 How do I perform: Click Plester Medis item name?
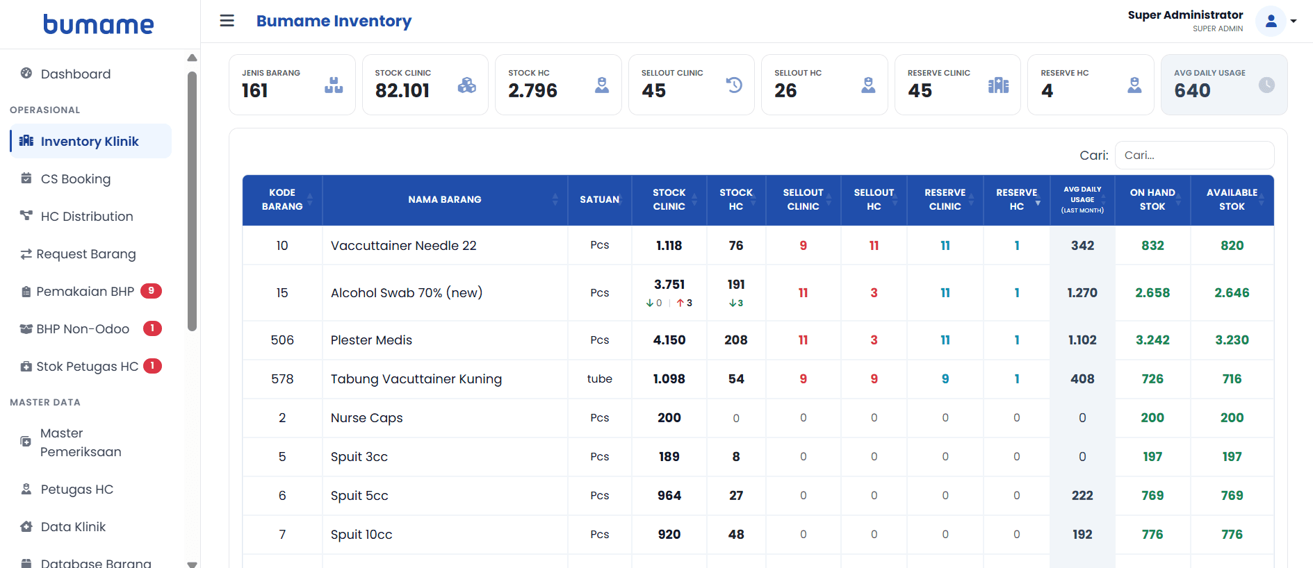[x=371, y=340]
